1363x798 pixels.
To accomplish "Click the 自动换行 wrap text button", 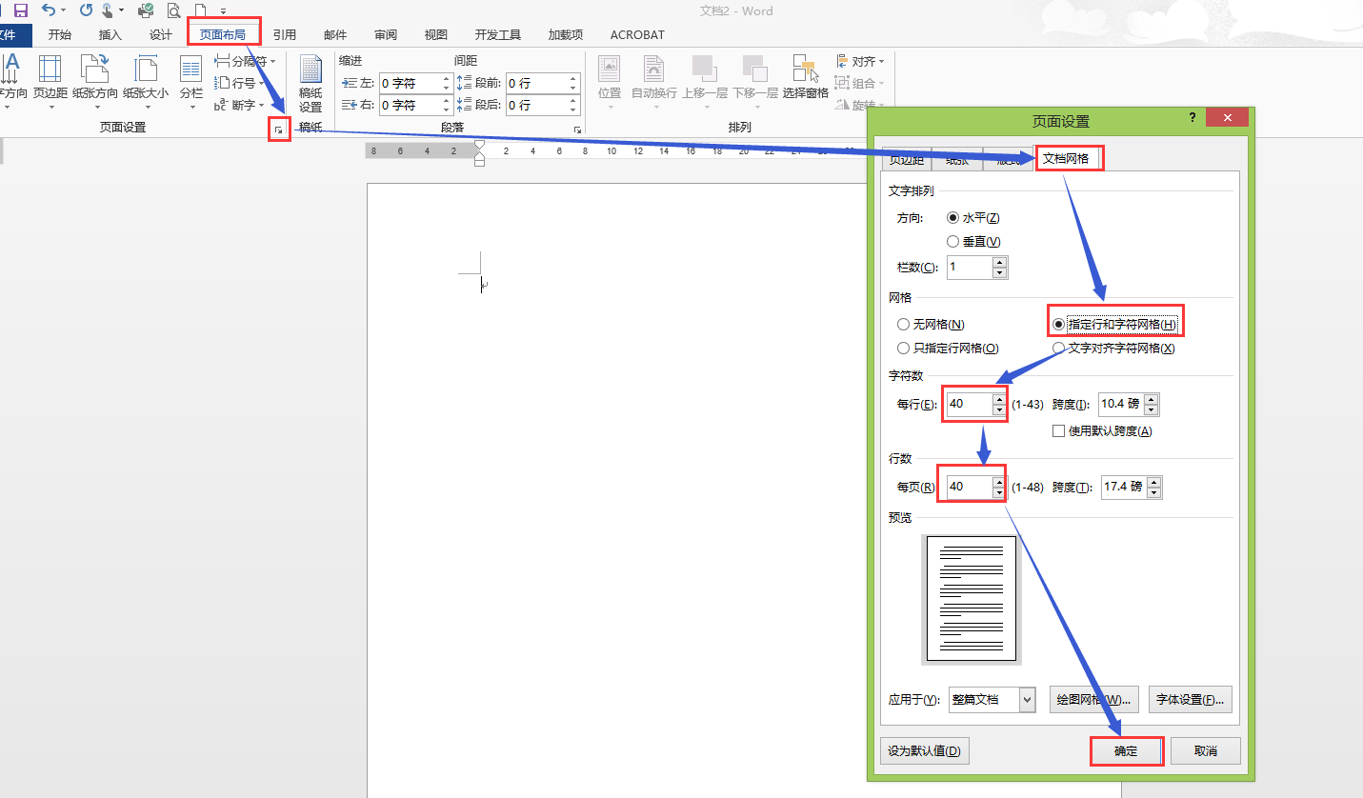I will [654, 80].
